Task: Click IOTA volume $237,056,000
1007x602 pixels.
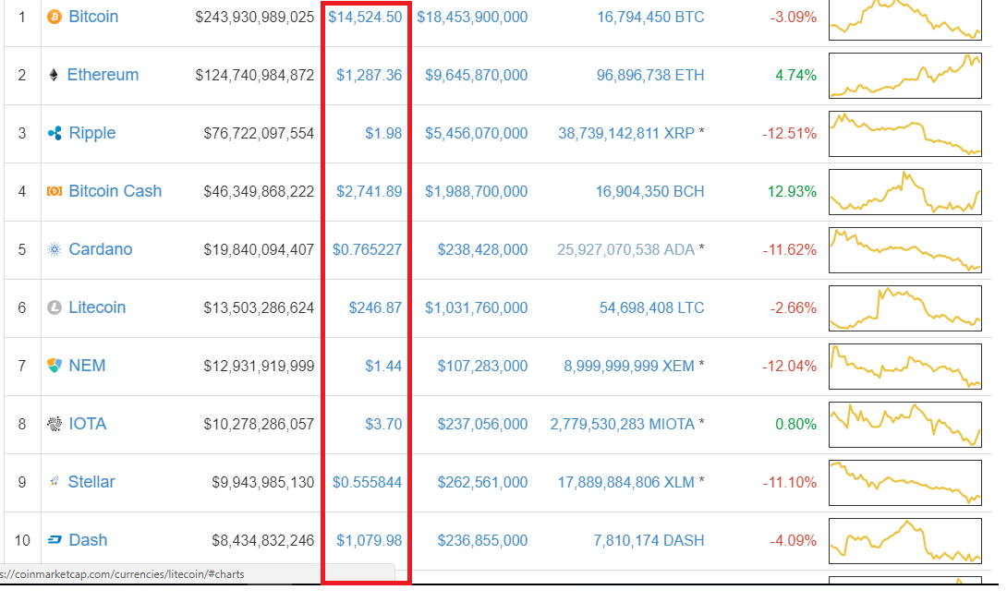Action: (482, 424)
